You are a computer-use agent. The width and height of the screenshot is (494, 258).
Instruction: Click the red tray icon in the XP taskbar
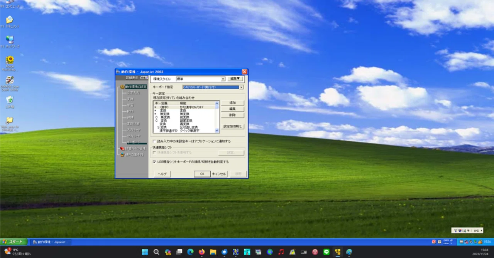[434, 242]
